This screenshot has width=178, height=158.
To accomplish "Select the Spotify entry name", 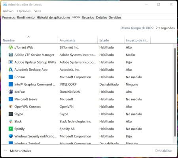I will 19,129.
